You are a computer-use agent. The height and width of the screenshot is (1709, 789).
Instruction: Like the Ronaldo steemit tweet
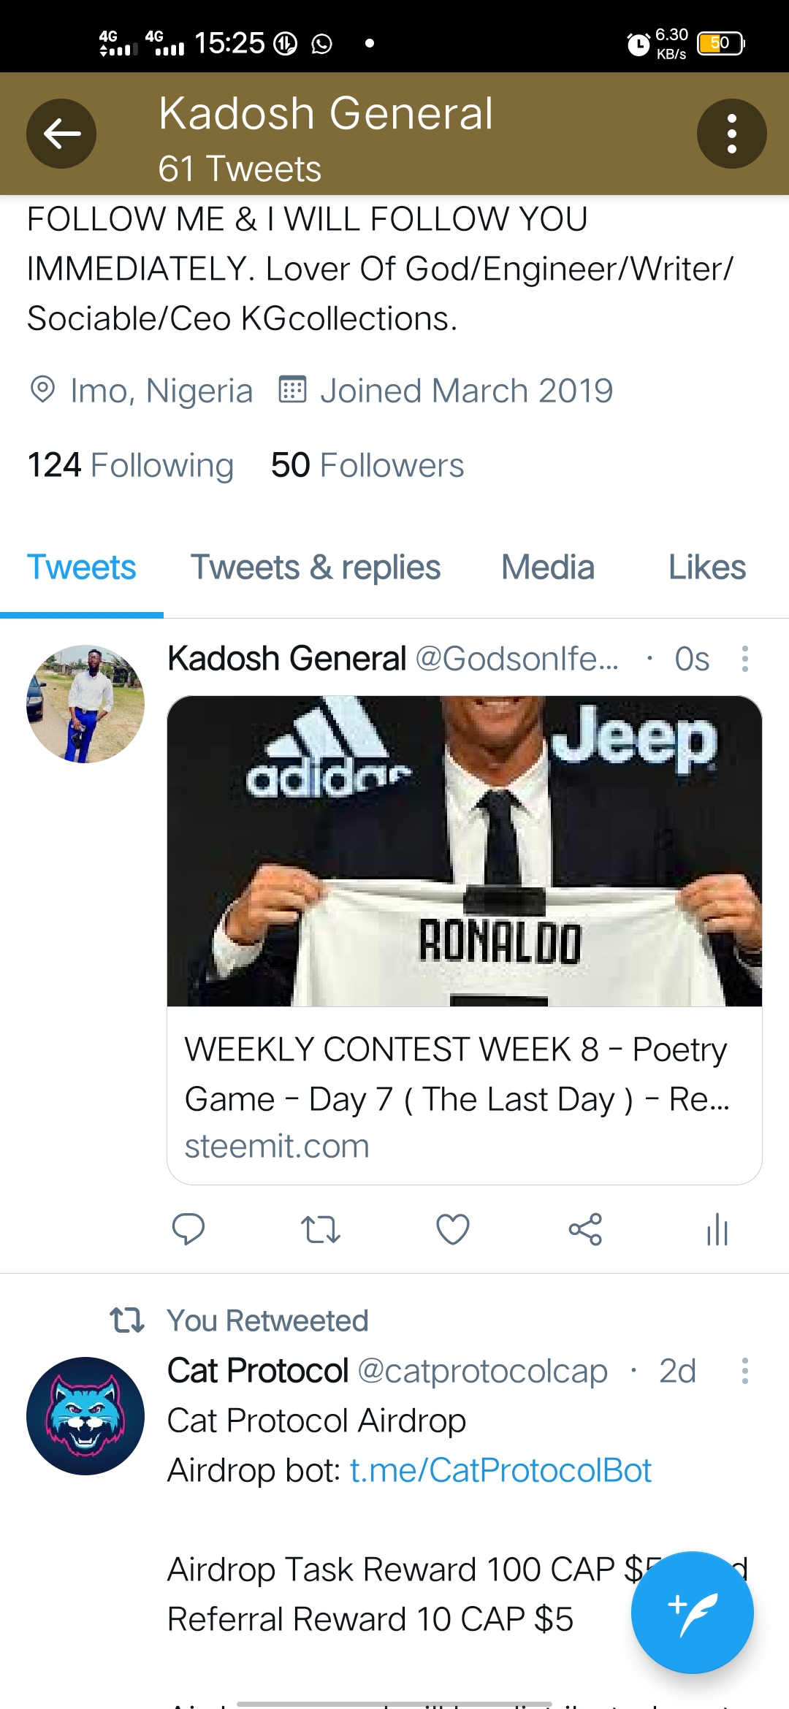(x=453, y=1229)
